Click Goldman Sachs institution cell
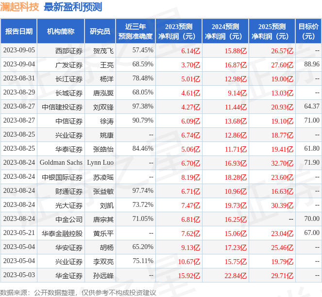 point(61,162)
